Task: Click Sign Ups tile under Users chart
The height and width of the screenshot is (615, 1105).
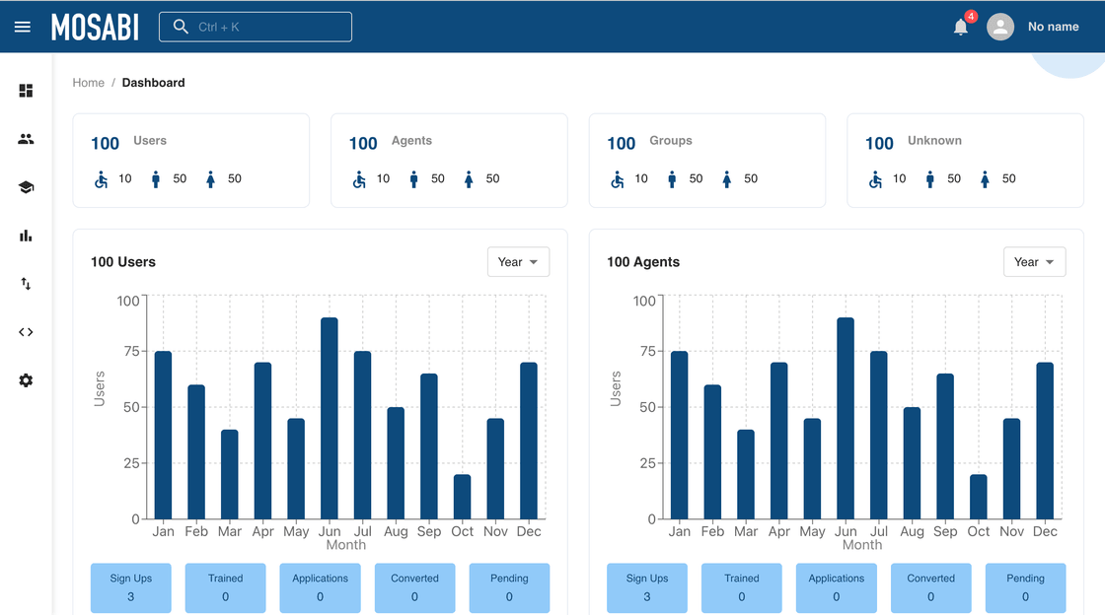Action: tap(130, 587)
